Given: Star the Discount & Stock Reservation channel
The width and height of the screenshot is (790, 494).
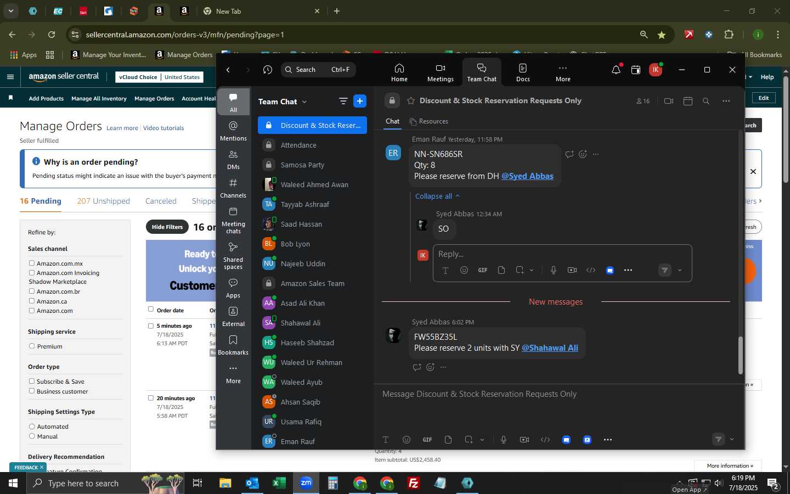Looking at the screenshot, I should coord(411,100).
